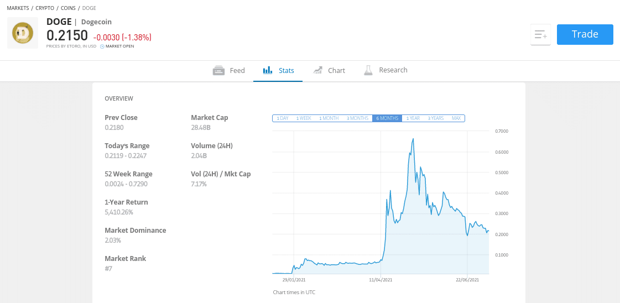Screen dimensions: 620x303
Task: Click Vol (24H) / Mkt Cap value 7.17%
Action: [x=199, y=184]
